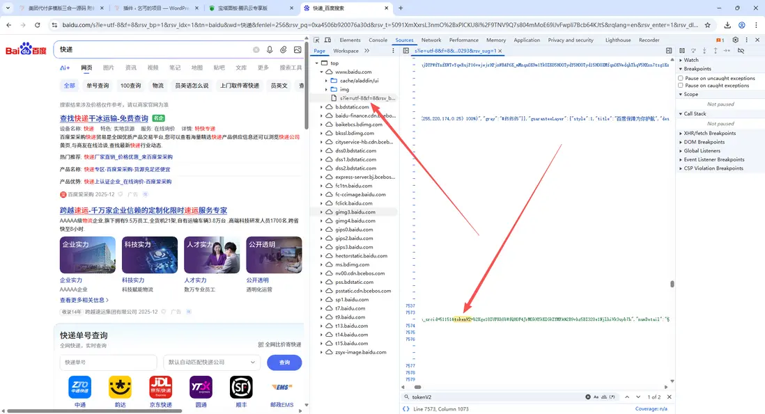The height and width of the screenshot is (414, 765).
Task: Open the Navigator panel three-dot menu
Action: 393,51
